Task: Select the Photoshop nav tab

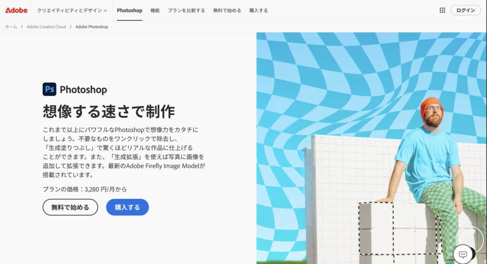Action: [129, 10]
